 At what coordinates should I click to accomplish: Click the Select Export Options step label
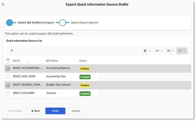tap(85, 23)
